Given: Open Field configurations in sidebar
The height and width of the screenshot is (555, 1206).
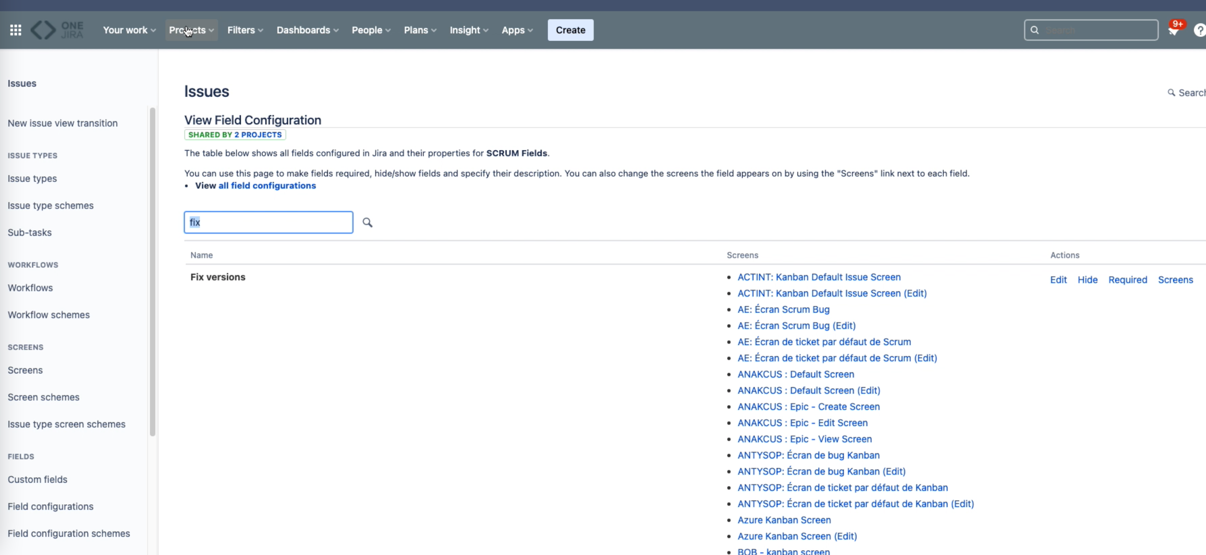Looking at the screenshot, I should (50, 507).
